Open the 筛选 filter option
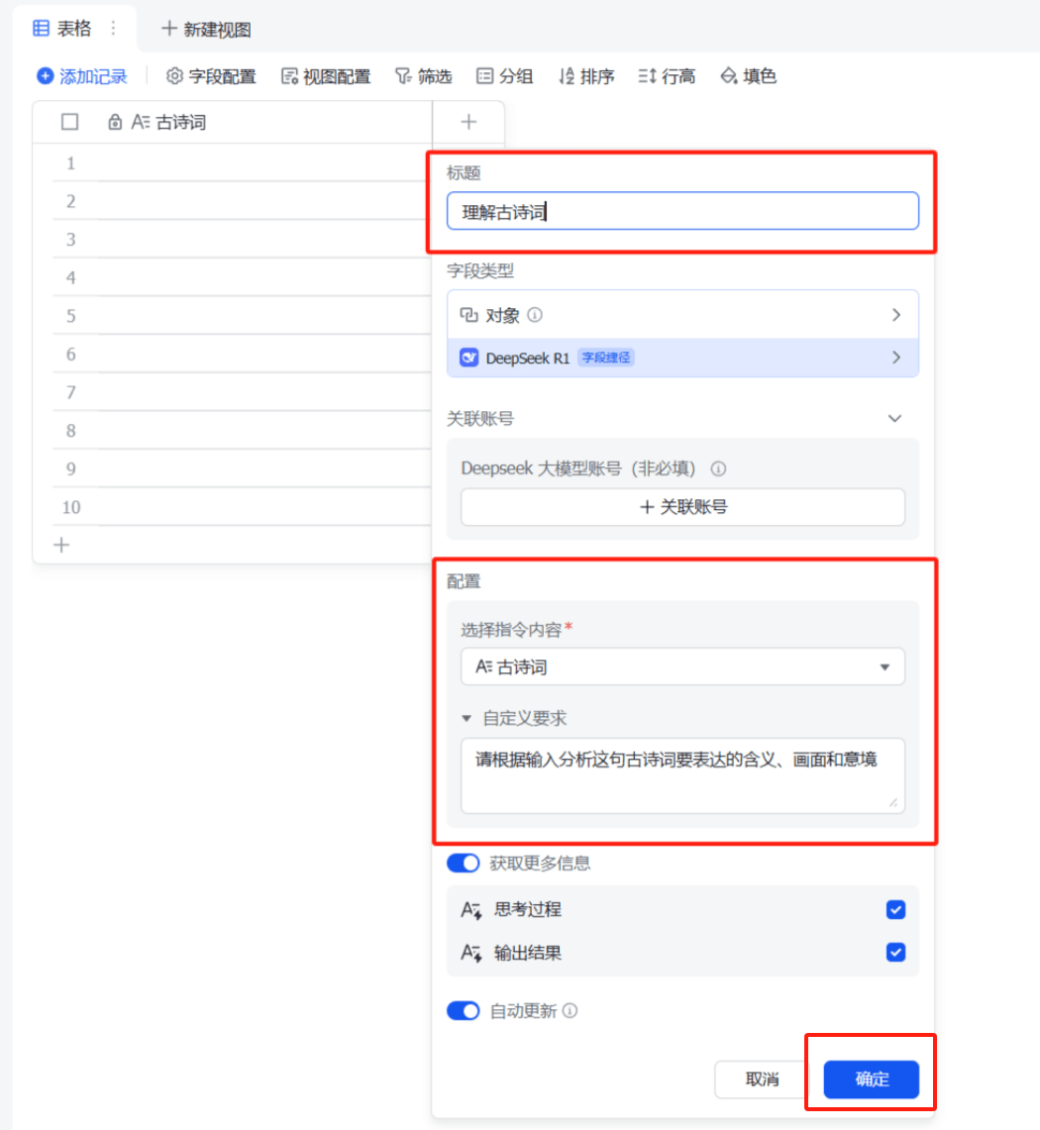1040x1130 pixels. click(423, 76)
